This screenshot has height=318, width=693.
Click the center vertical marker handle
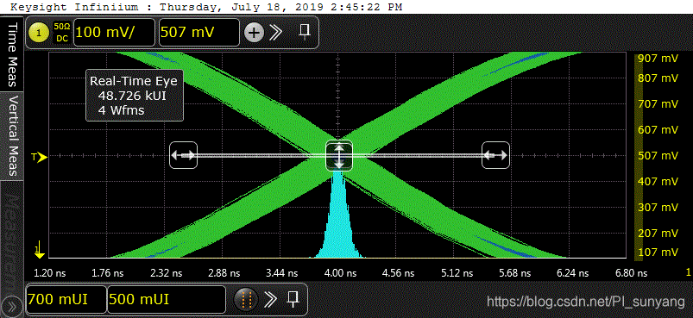(339, 155)
